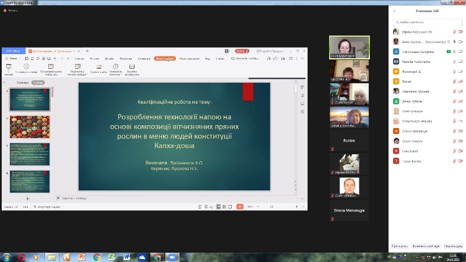466x262 pixels.
Task: Switch slide panel to Structure view
Action: [22, 83]
